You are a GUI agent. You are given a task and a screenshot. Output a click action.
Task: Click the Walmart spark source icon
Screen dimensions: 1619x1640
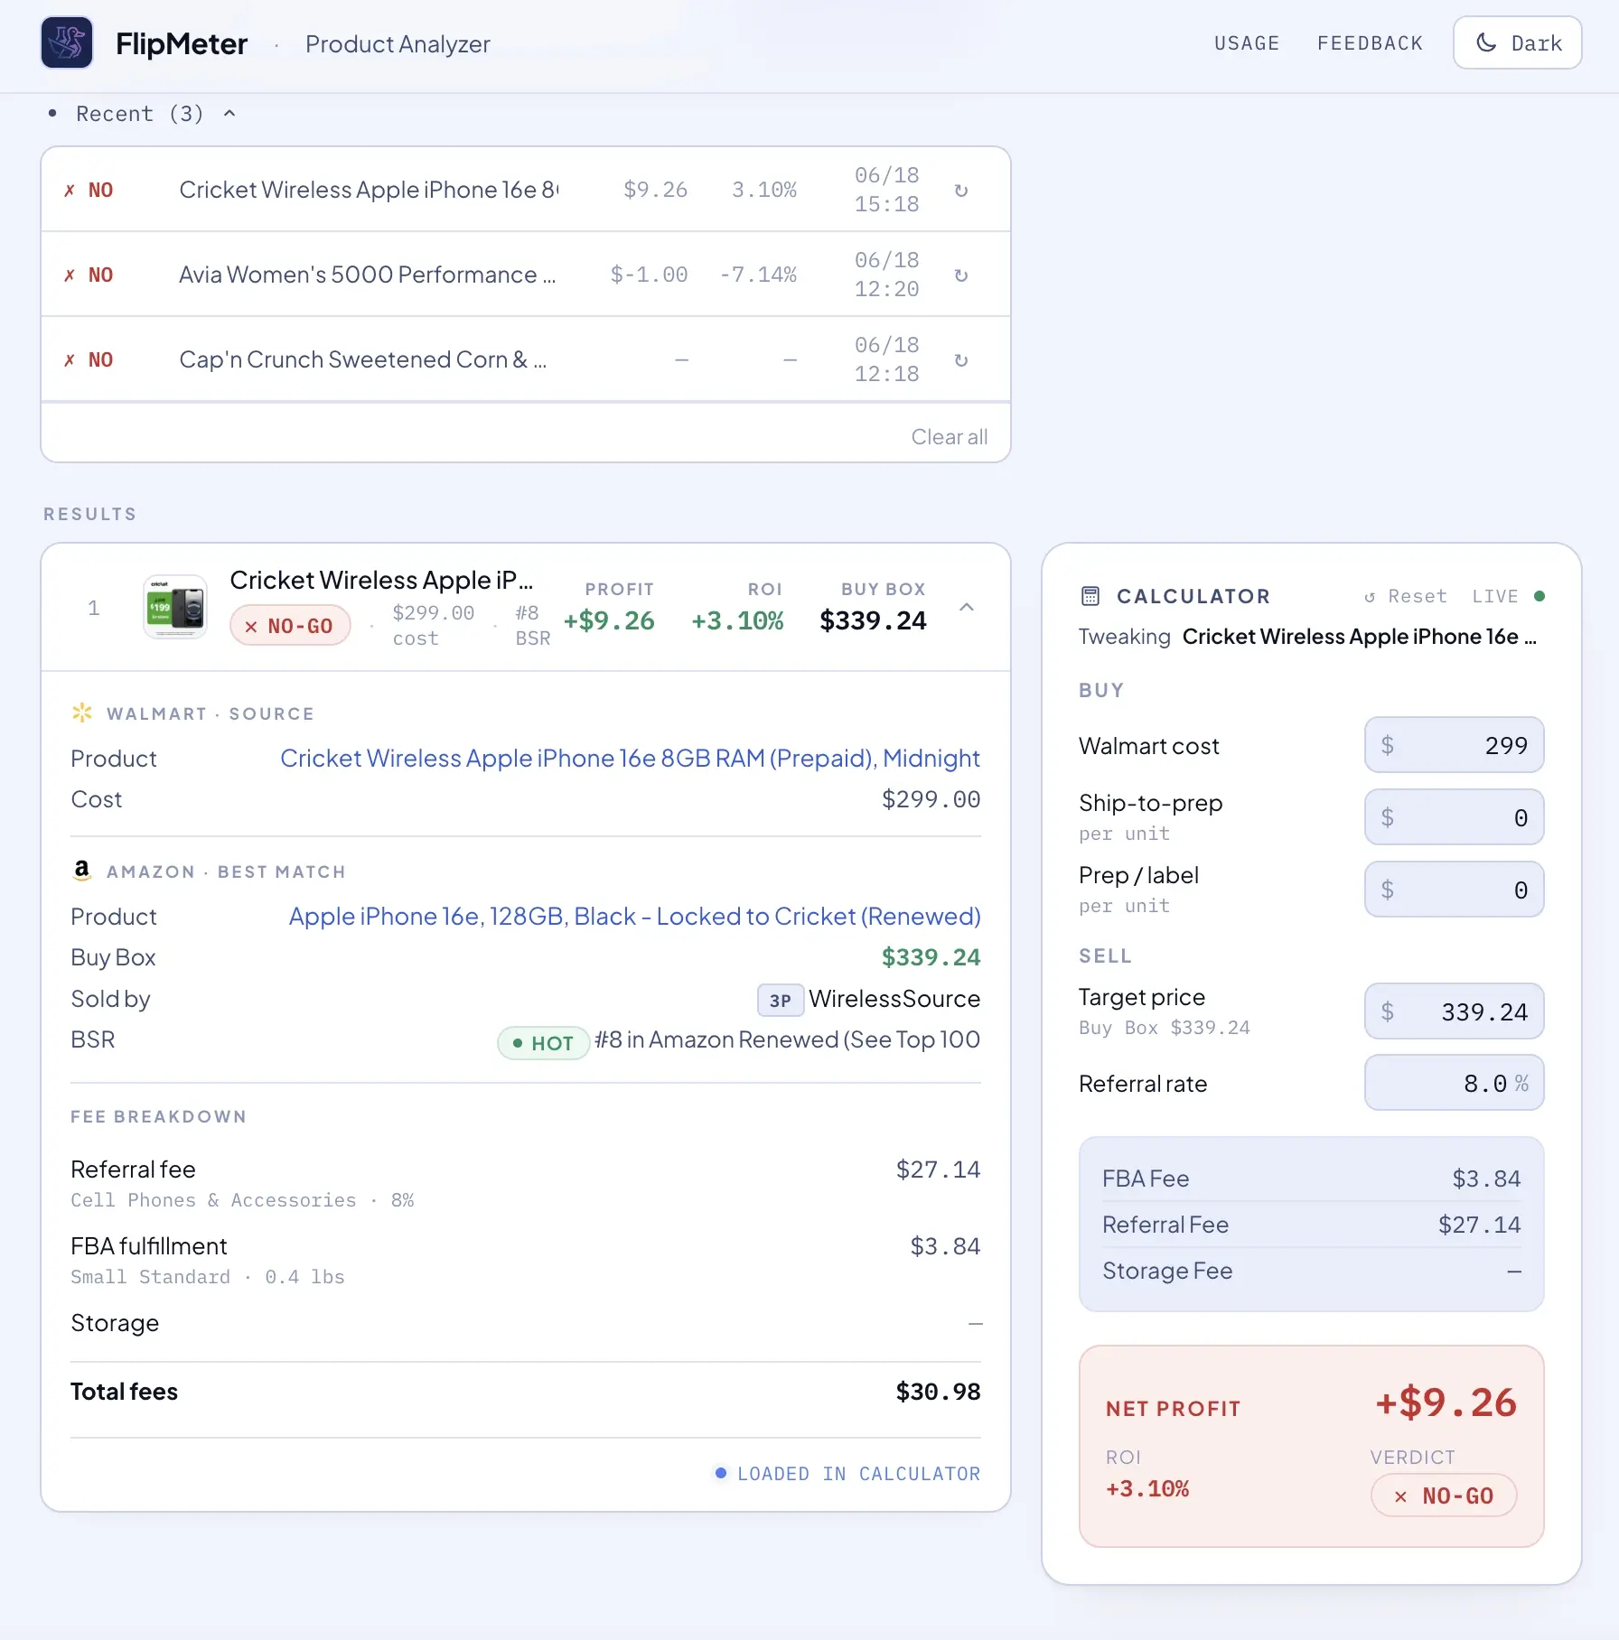coord(82,713)
